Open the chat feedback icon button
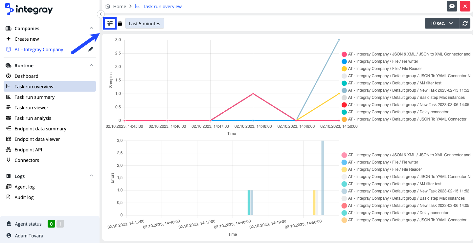The image size is (473, 243). pyautogui.click(x=452, y=6)
